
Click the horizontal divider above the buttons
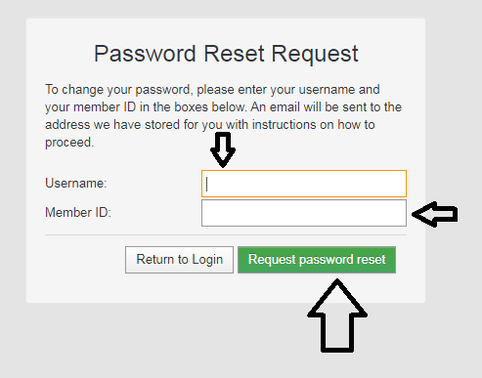tap(226, 234)
